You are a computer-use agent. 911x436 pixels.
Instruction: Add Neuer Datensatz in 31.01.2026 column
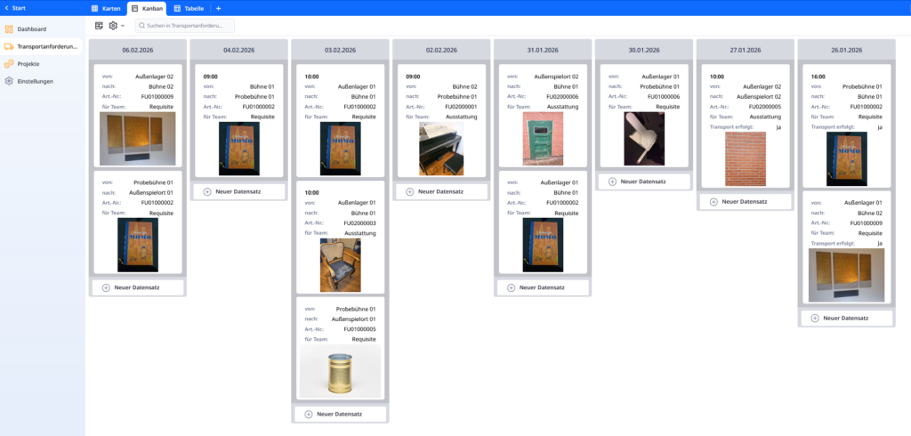[543, 287]
